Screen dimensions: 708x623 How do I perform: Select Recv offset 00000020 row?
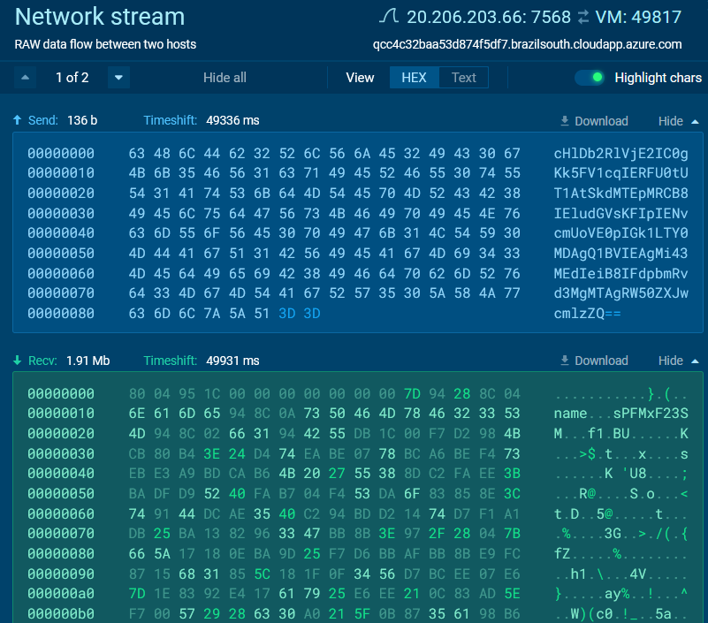(x=358, y=433)
